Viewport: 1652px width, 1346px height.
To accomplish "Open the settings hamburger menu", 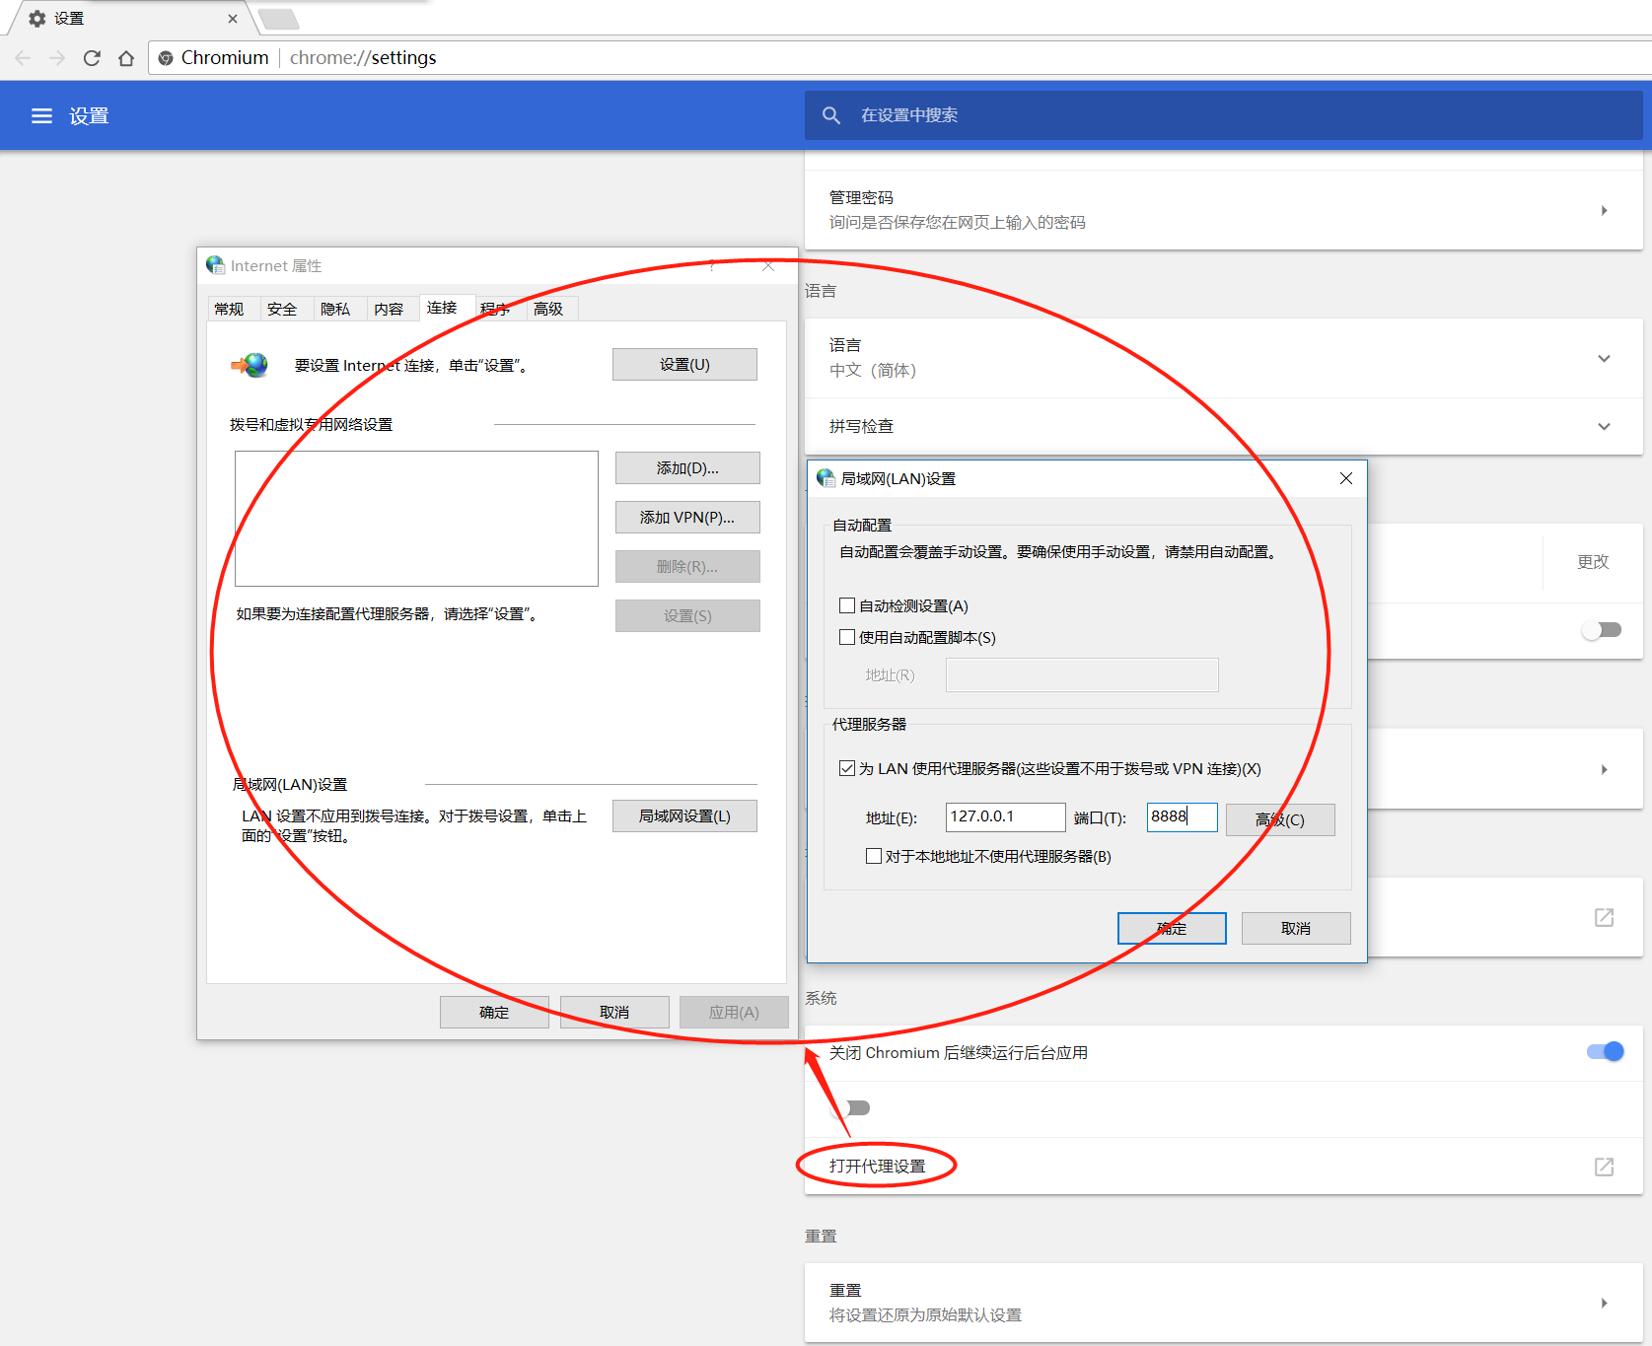I will 41,116.
